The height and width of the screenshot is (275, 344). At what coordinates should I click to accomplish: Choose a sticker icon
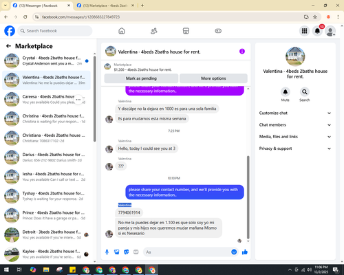127,252
